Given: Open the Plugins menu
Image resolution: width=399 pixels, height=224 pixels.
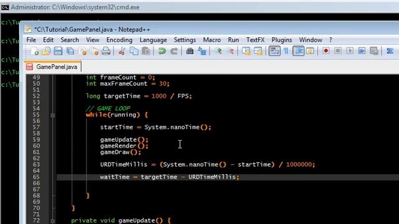Looking at the screenshot, I should coord(282,40).
